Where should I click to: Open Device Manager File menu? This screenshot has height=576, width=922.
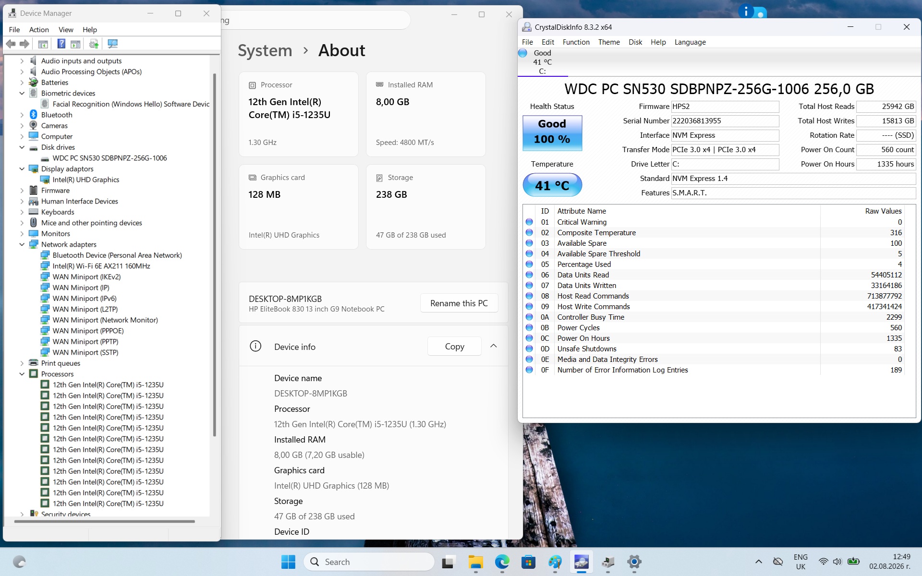click(x=14, y=29)
